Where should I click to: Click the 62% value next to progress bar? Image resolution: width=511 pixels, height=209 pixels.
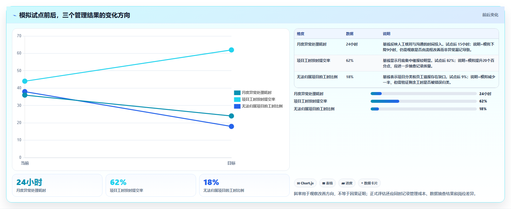click(x=483, y=101)
